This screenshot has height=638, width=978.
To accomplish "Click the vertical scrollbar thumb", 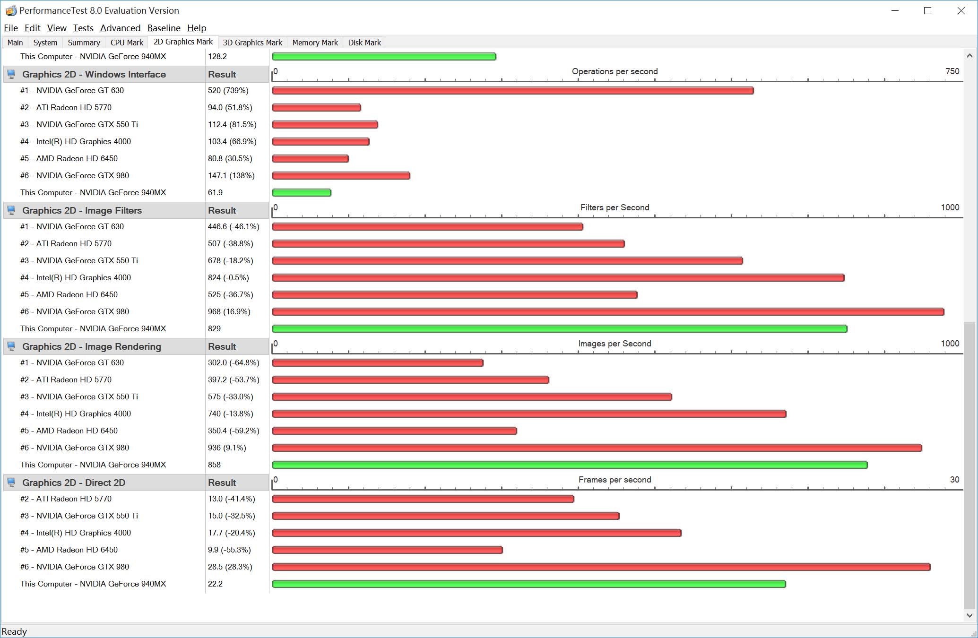I will tap(969, 466).
